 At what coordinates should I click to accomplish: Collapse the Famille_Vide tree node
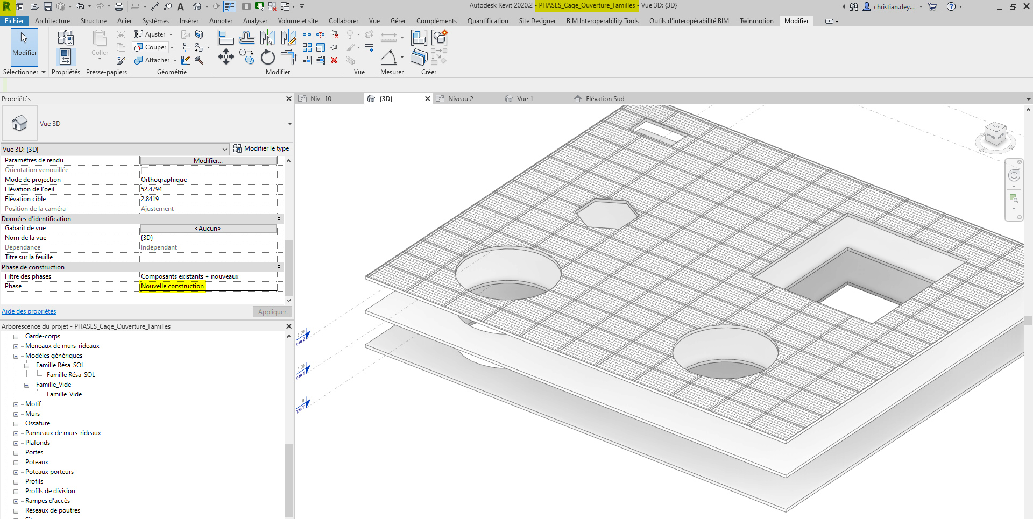(x=27, y=385)
